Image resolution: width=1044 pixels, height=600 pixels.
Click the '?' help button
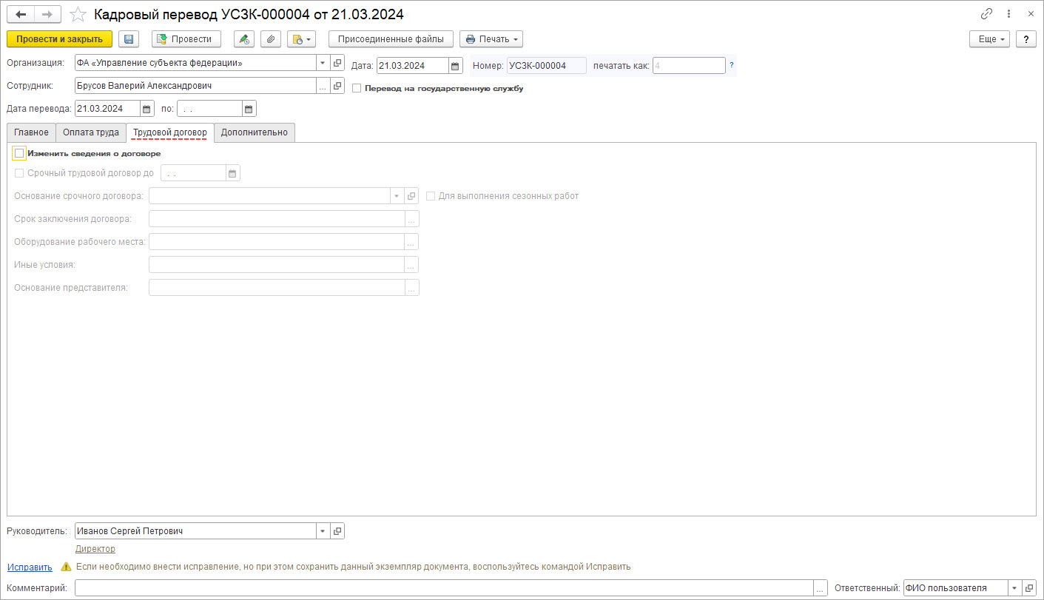point(1026,39)
